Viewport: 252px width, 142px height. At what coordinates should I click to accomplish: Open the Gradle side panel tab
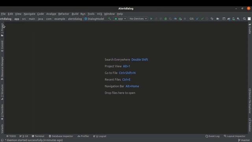[x=250, y=29]
